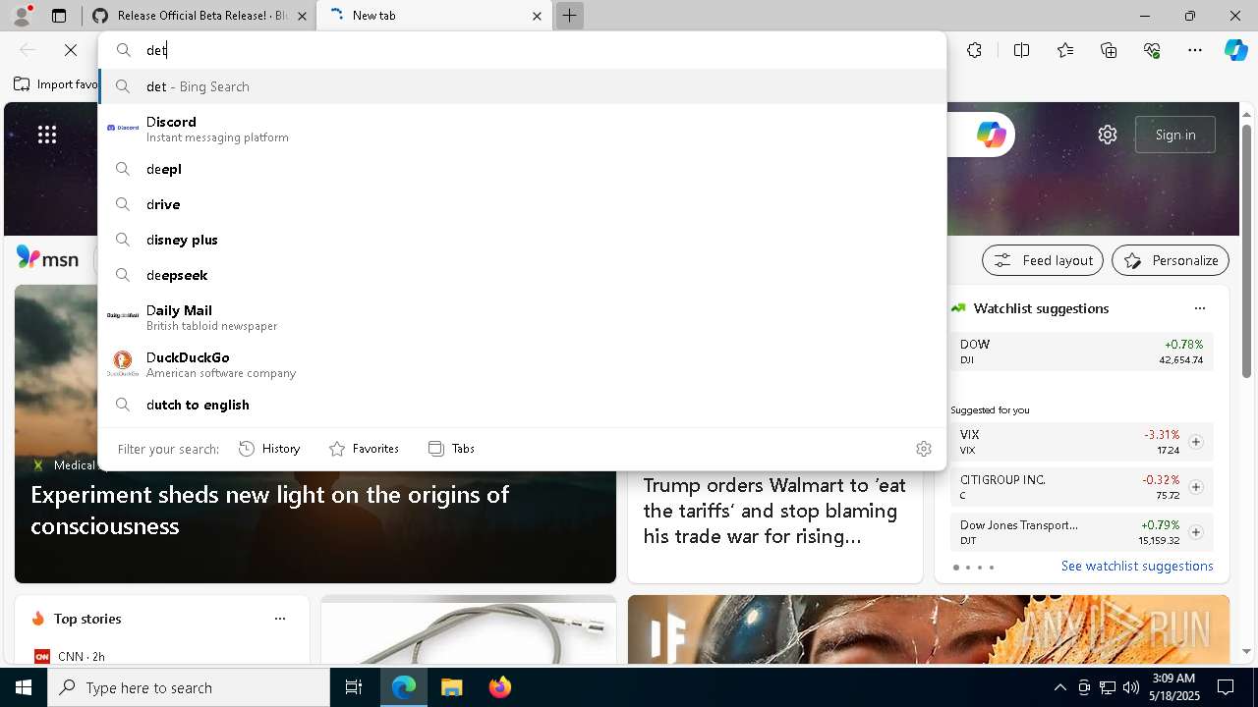Filter search by Favorites
This screenshot has width=1258, height=707.
coord(364,449)
